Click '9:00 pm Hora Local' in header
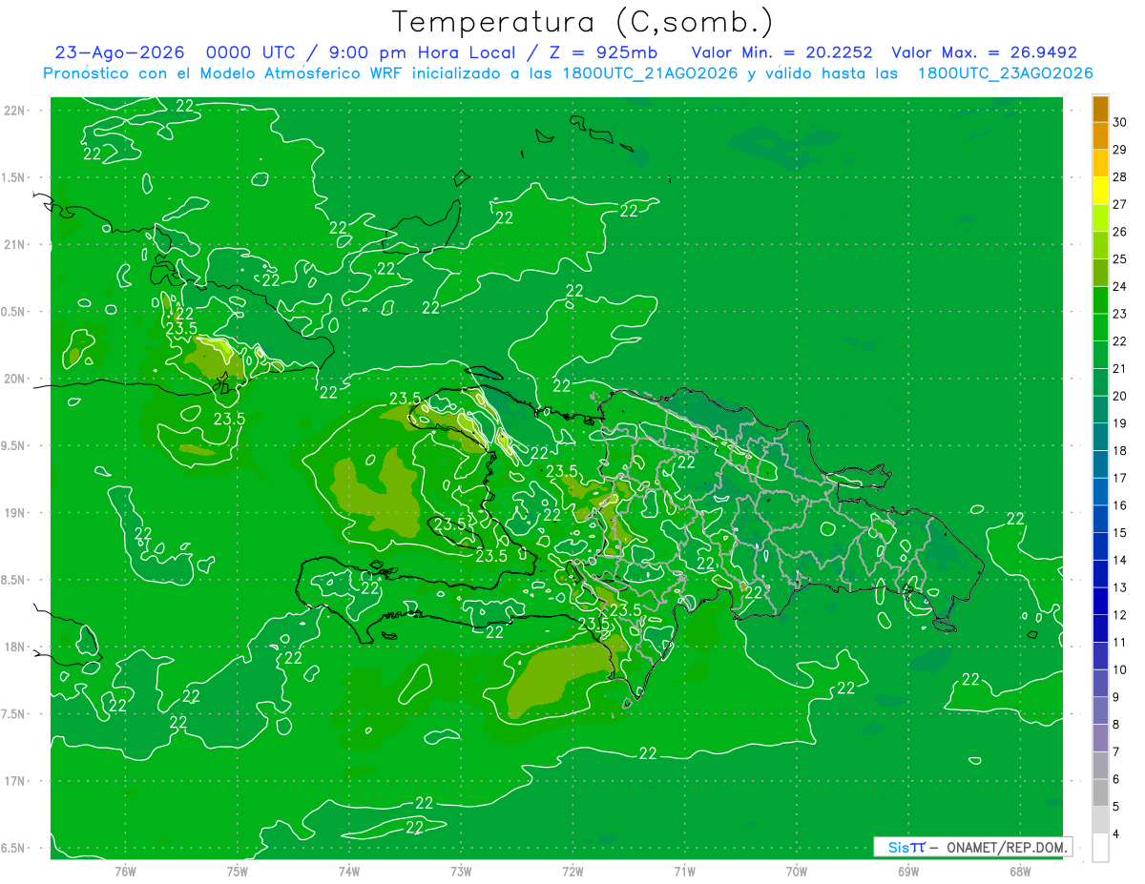This screenshot has height=884, width=1145. pyautogui.click(x=423, y=53)
